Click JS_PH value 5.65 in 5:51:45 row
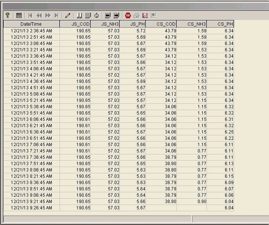 pos(141,113)
